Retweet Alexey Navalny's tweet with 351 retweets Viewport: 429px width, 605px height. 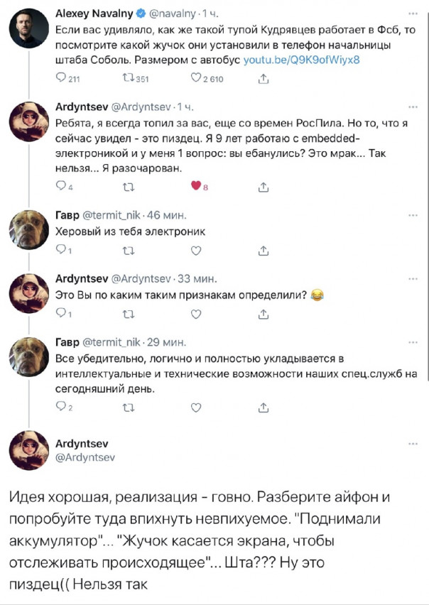coord(129,80)
